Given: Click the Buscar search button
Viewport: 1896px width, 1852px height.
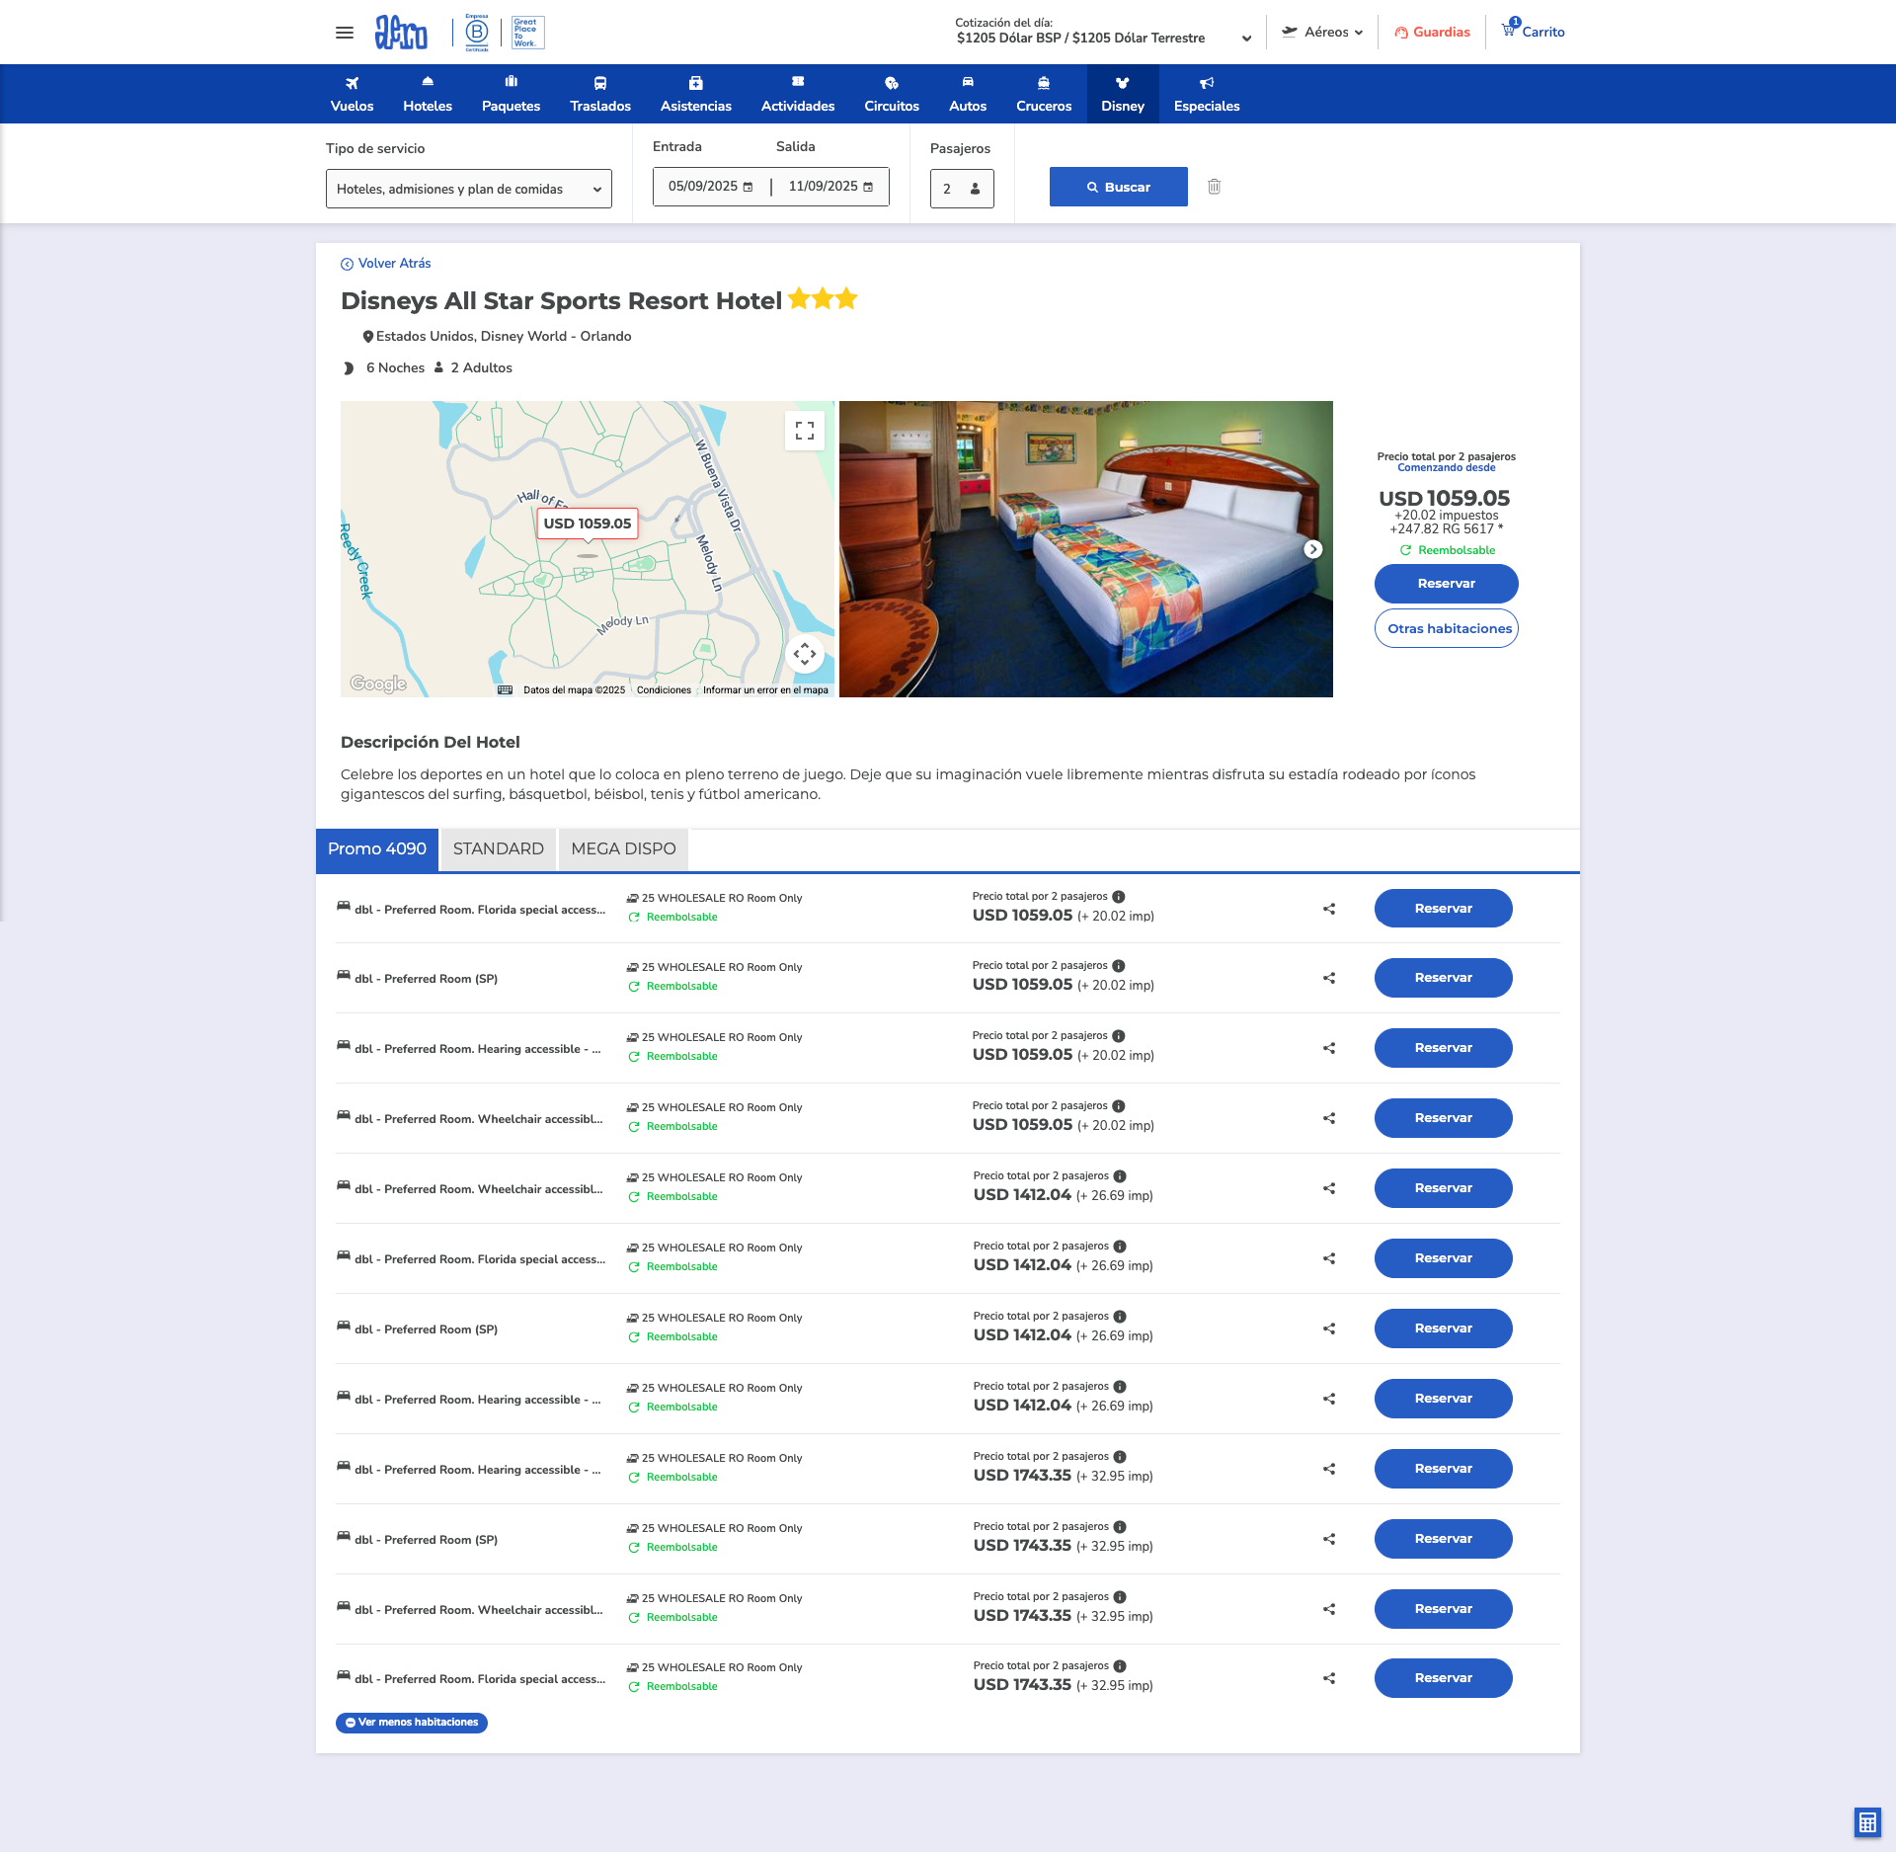Looking at the screenshot, I should click(x=1119, y=187).
